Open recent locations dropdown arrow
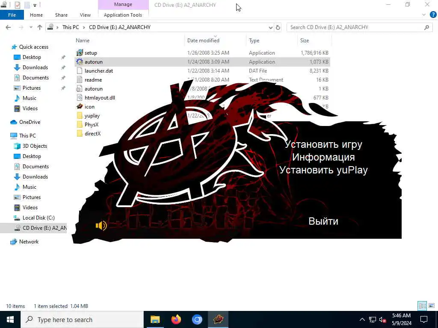The width and height of the screenshot is (438, 328). (31, 27)
